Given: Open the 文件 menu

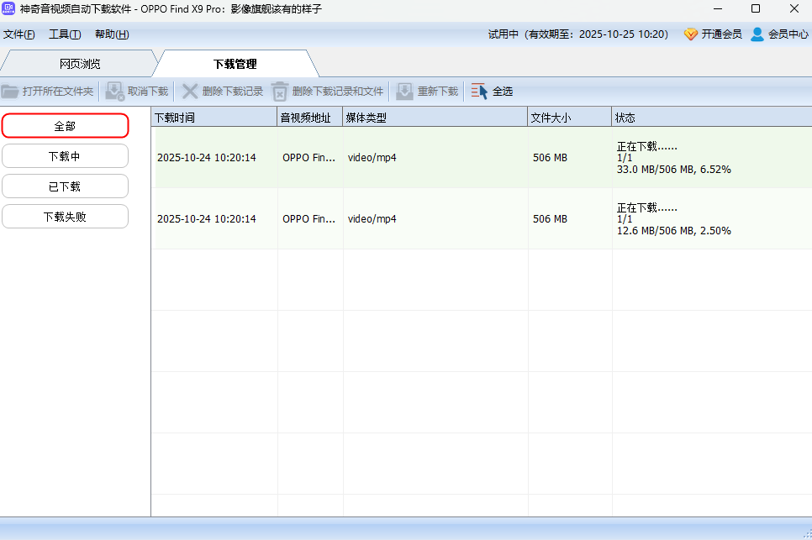Looking at the screenshot, I should pos(19,34).
